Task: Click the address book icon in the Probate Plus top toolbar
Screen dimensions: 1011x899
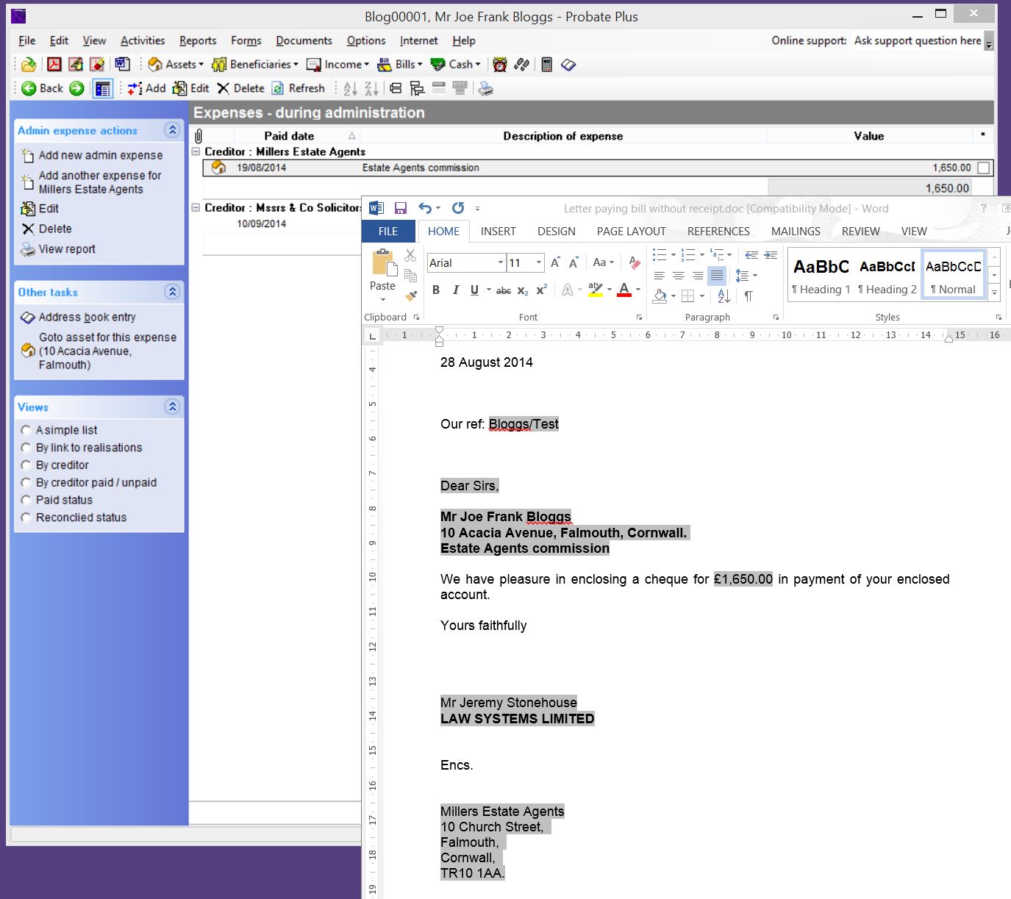Action: 568,65
